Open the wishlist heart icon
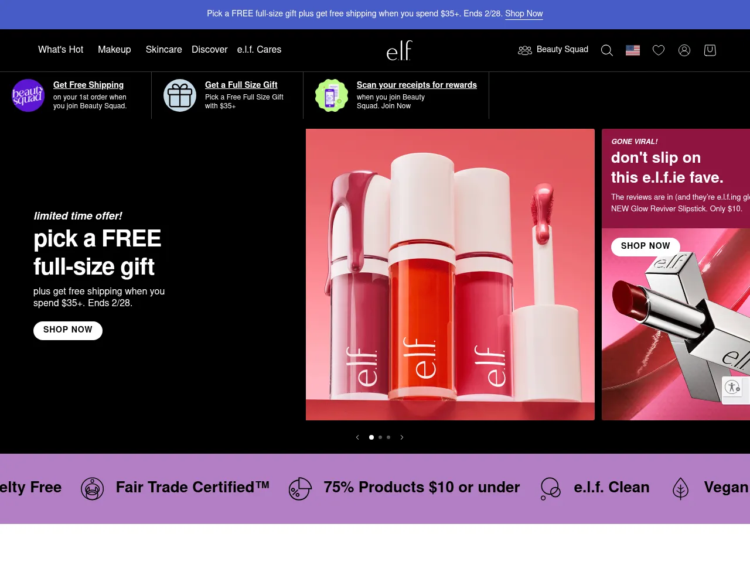750x562 pixels. pos(659,50)
